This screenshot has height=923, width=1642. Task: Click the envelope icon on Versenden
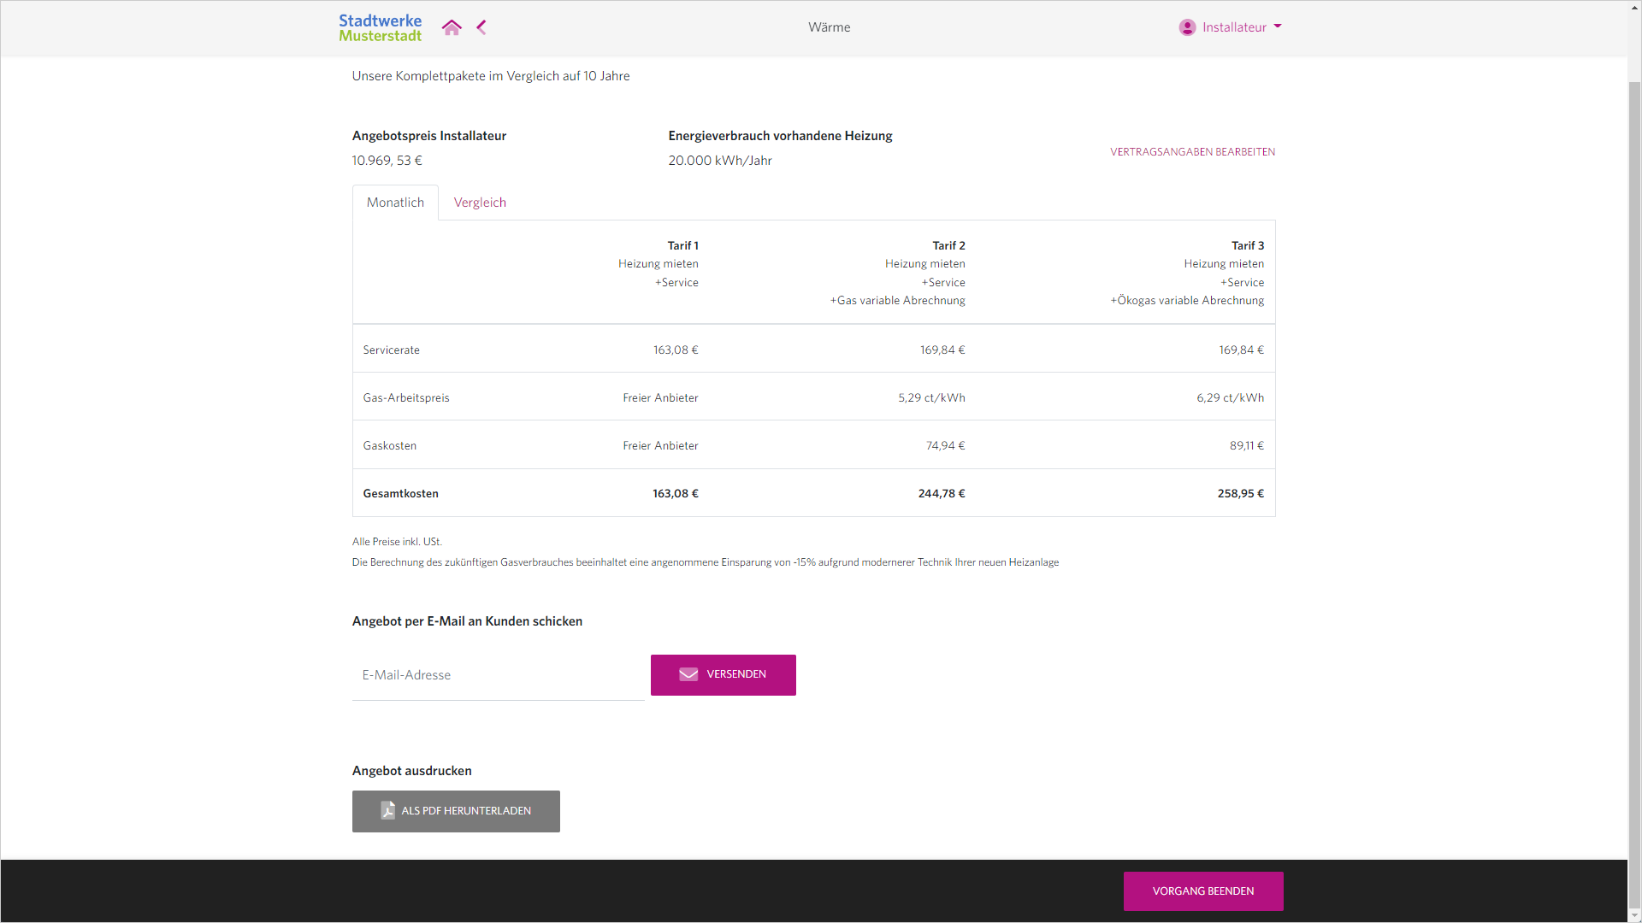688,674
